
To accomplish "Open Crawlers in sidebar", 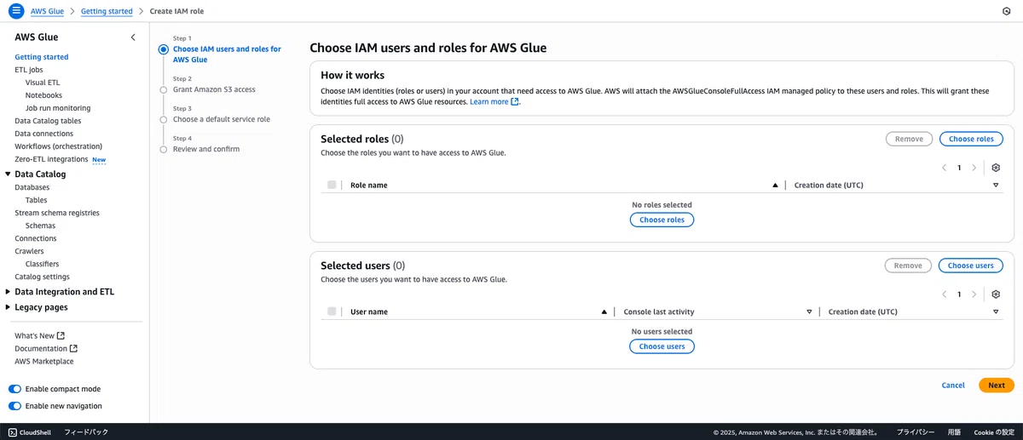I will 29,251.
